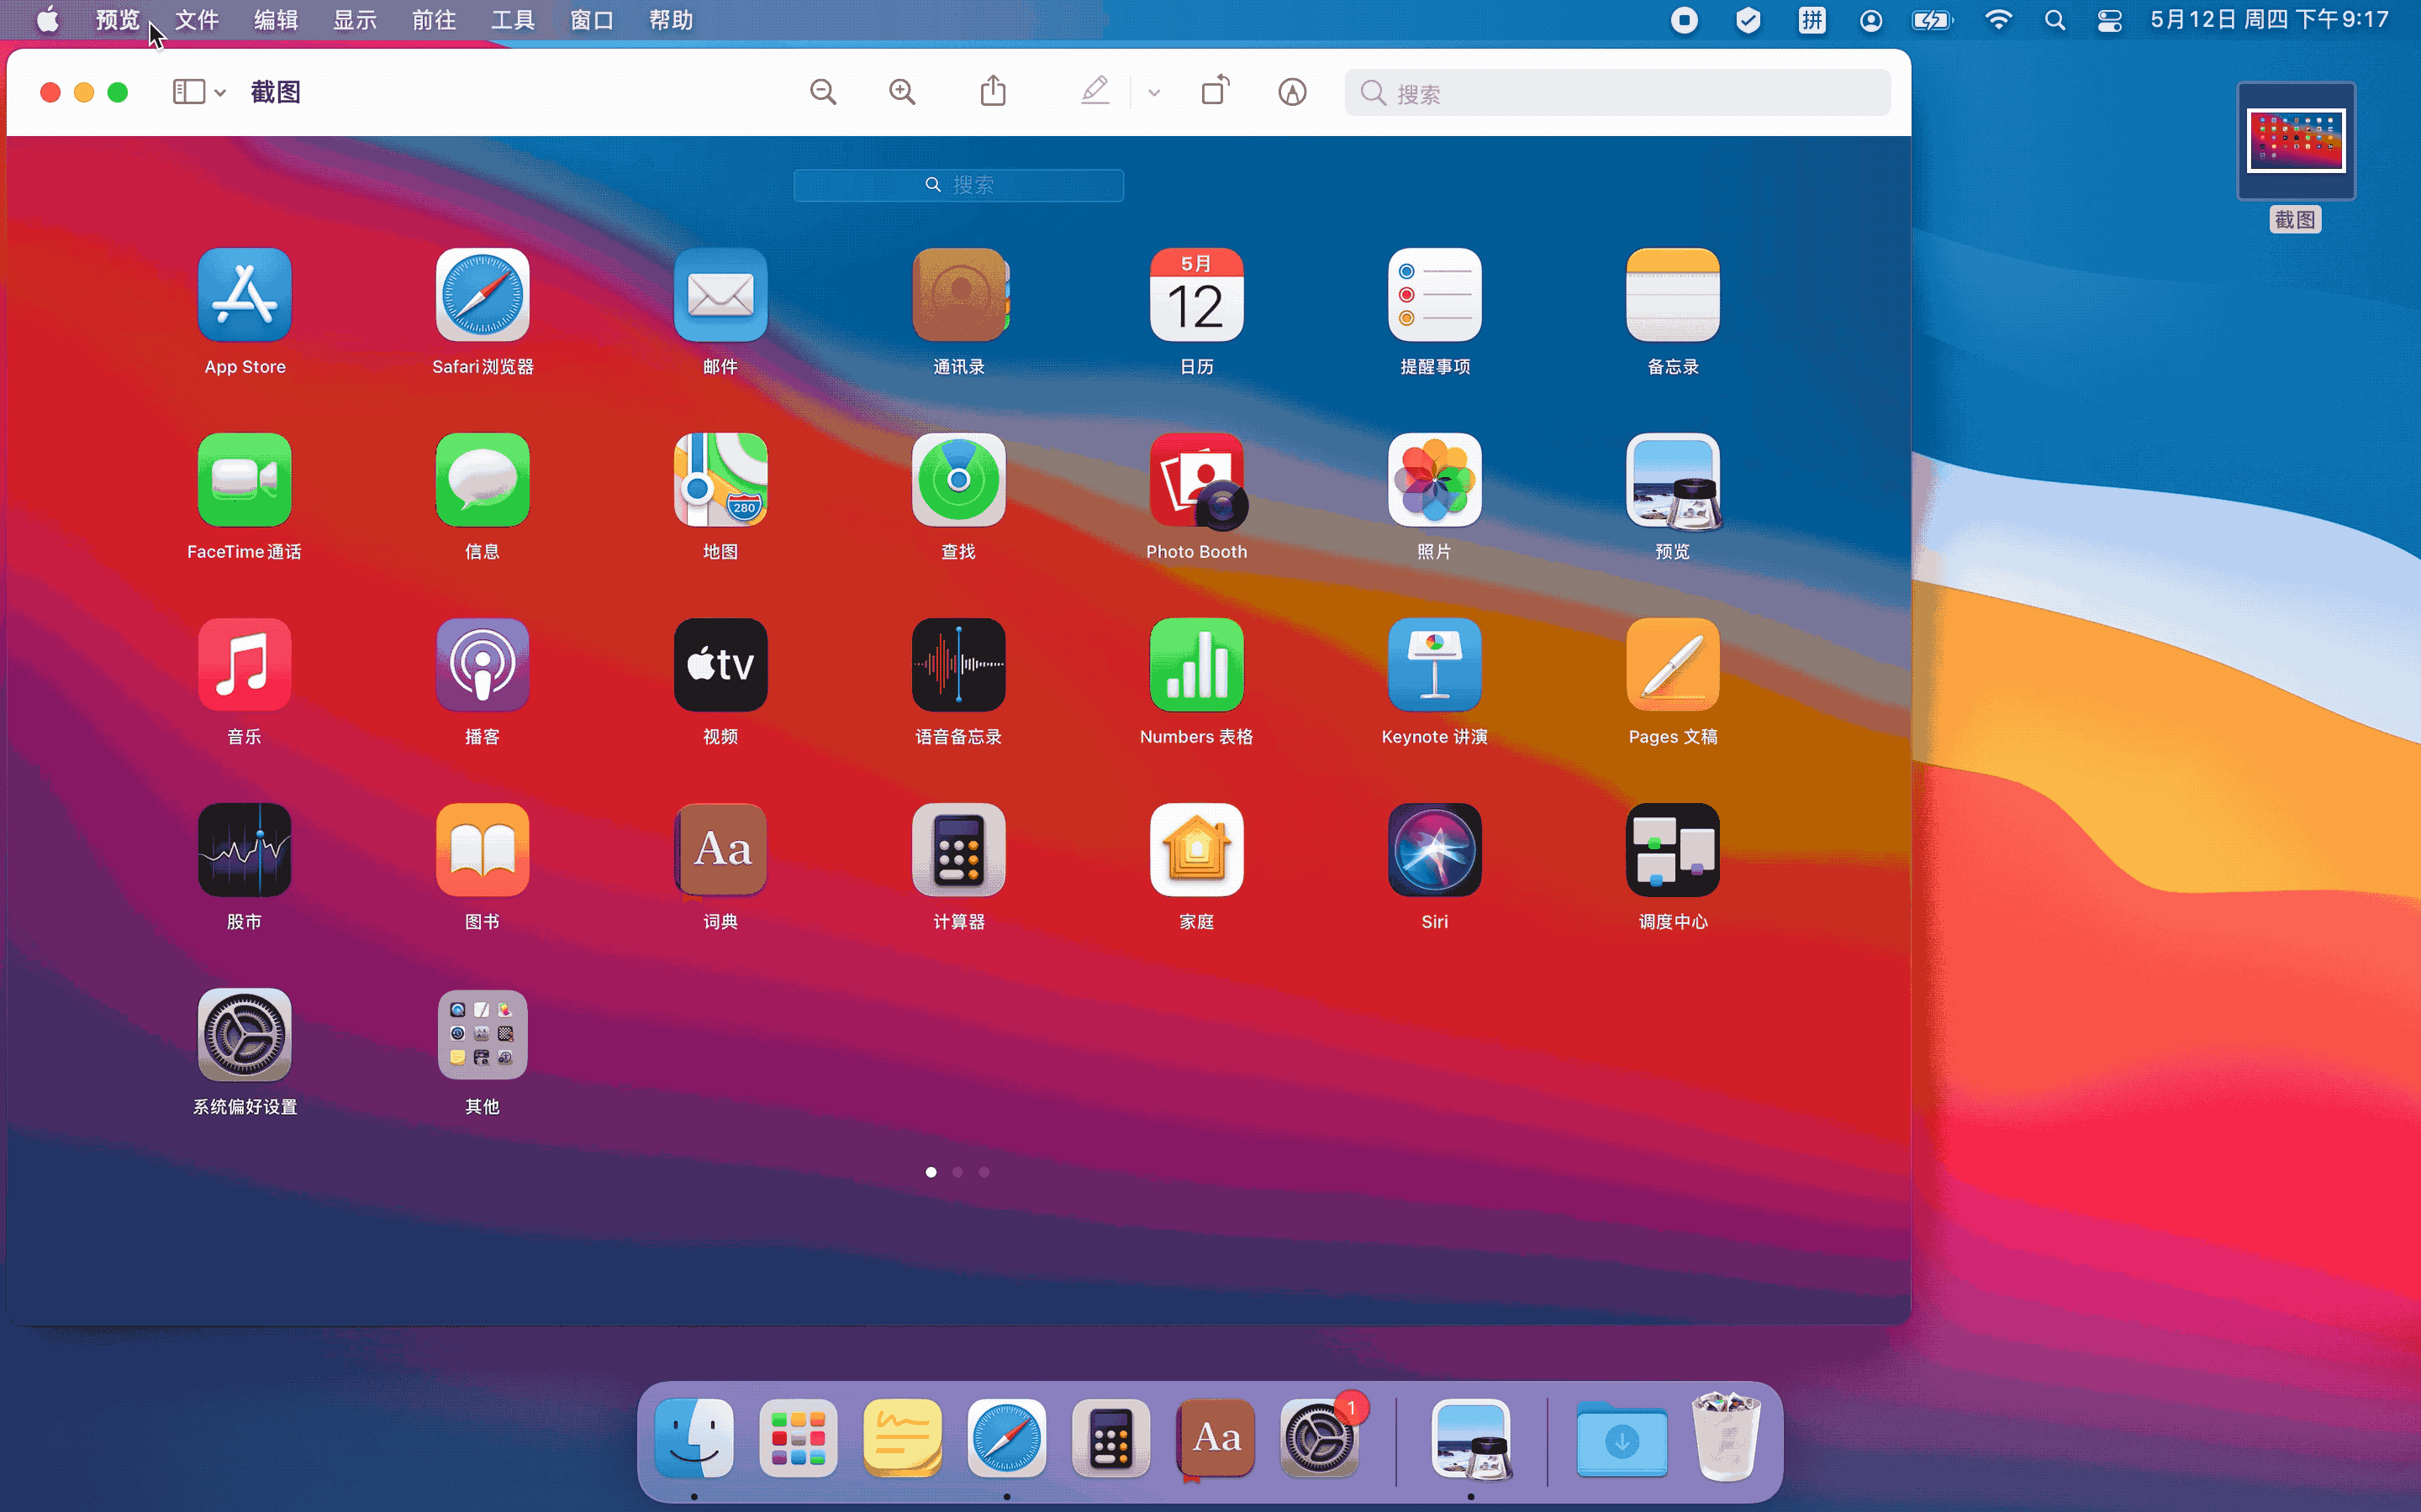Screen dimensions: 2421x1512
Task: Click the 日历 Calendar icon in the image
Action: tap(1196, 295)
